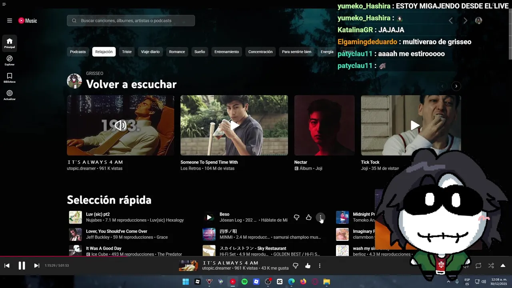Open Lover, You Should've Come Over

pos(117,231)
